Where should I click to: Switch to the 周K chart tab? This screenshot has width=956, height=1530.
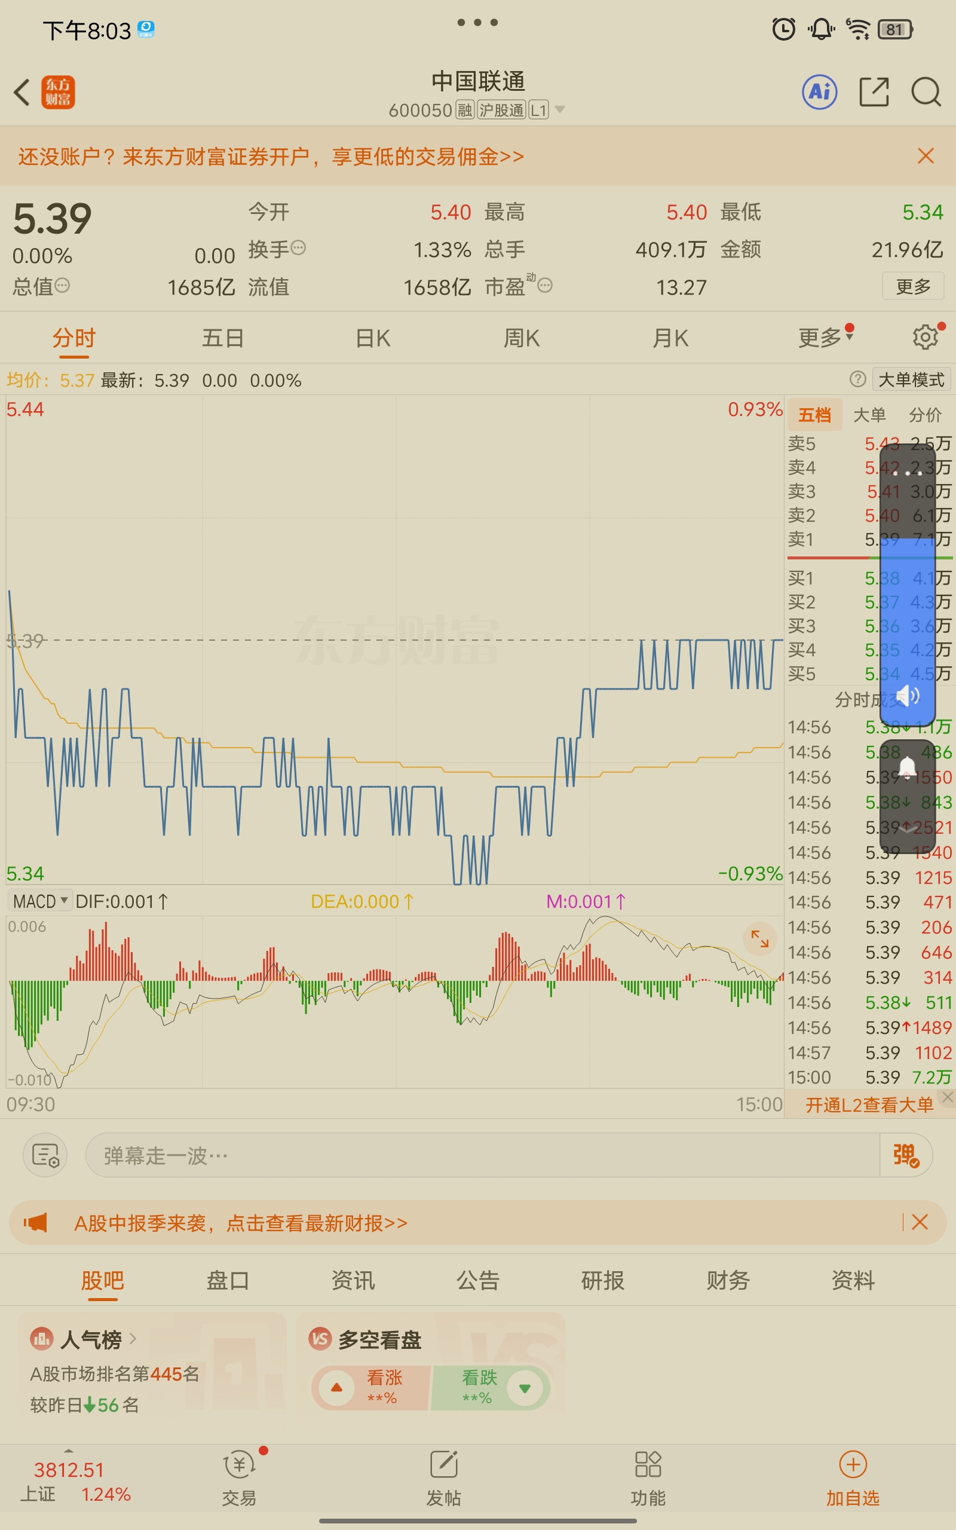click(x=522, y=338)
